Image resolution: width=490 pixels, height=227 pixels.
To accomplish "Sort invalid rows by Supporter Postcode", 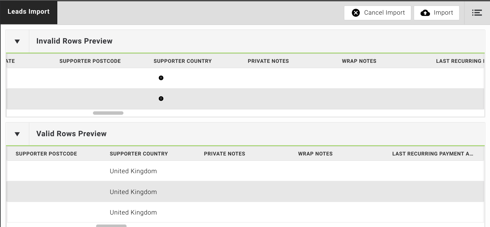I will [90, 61].
